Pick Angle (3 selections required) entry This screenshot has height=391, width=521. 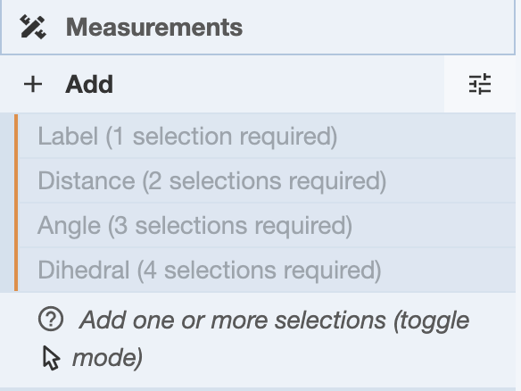[268, 226]
